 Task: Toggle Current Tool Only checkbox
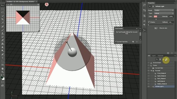click(x=116, y=42)
